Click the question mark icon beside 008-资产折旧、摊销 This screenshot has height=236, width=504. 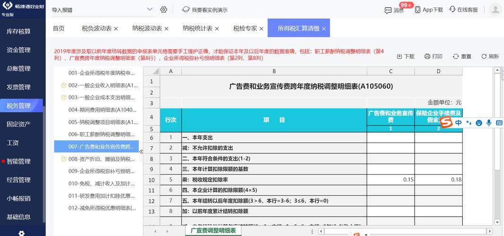63,159
